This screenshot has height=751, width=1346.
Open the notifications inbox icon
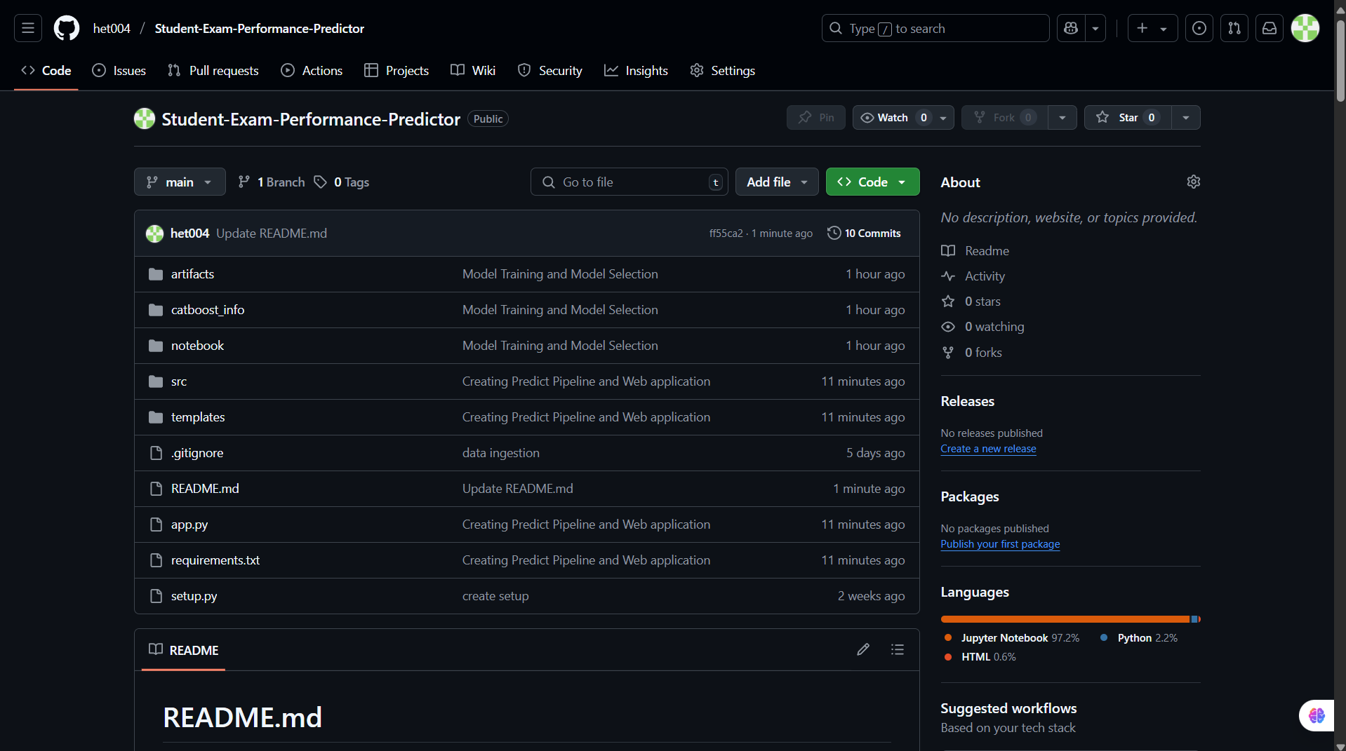pos(1270,28)
